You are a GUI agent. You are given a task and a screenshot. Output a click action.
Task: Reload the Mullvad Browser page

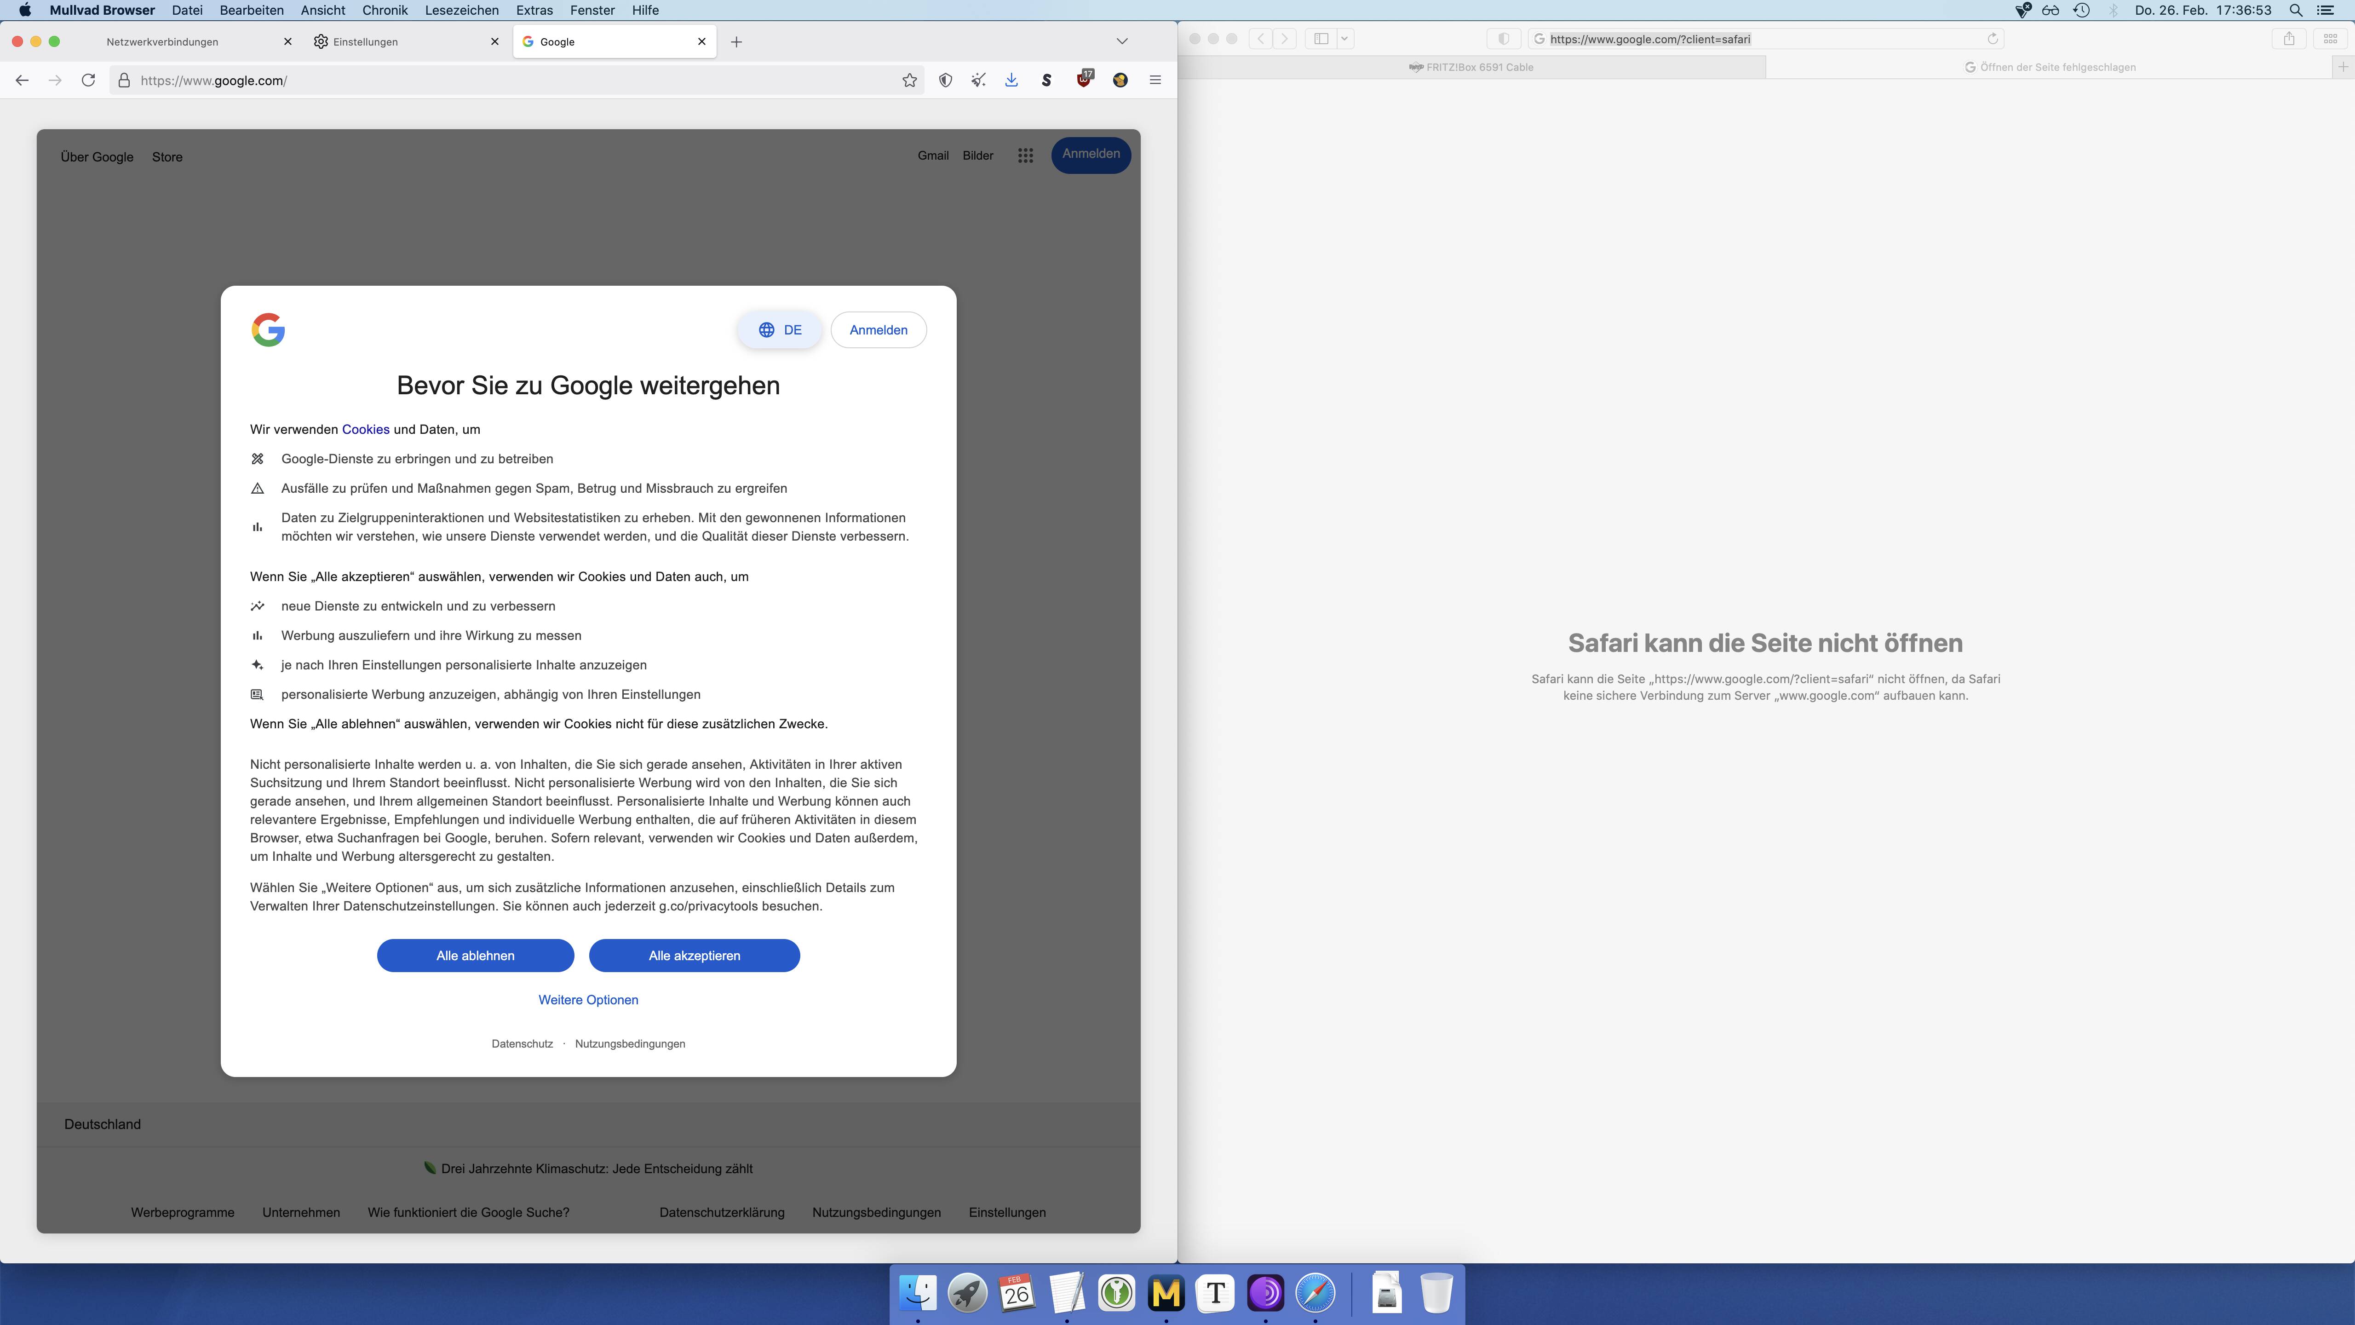(88, 81)
